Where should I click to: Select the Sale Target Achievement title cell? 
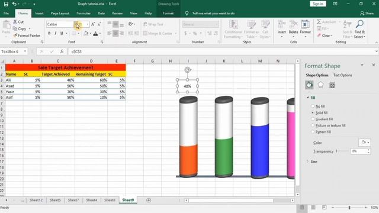(x=66, y=67)
